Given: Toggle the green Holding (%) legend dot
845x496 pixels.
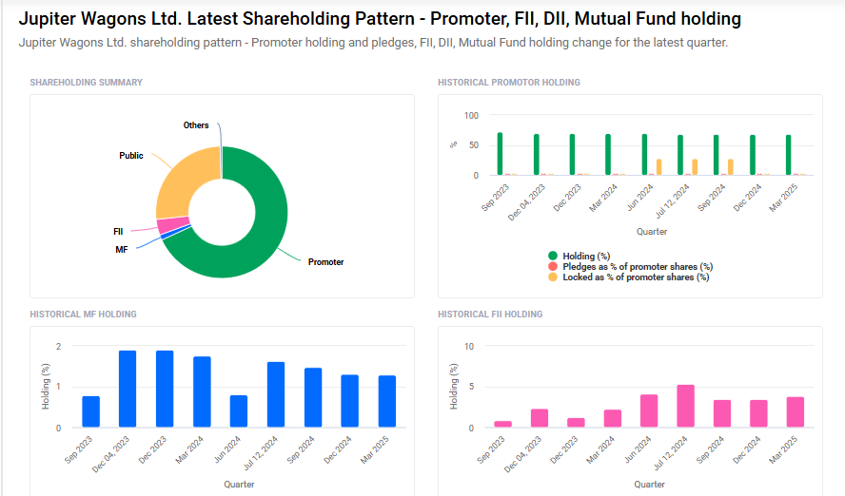Looking at the screenshot, I should click(x=552, y=256).
